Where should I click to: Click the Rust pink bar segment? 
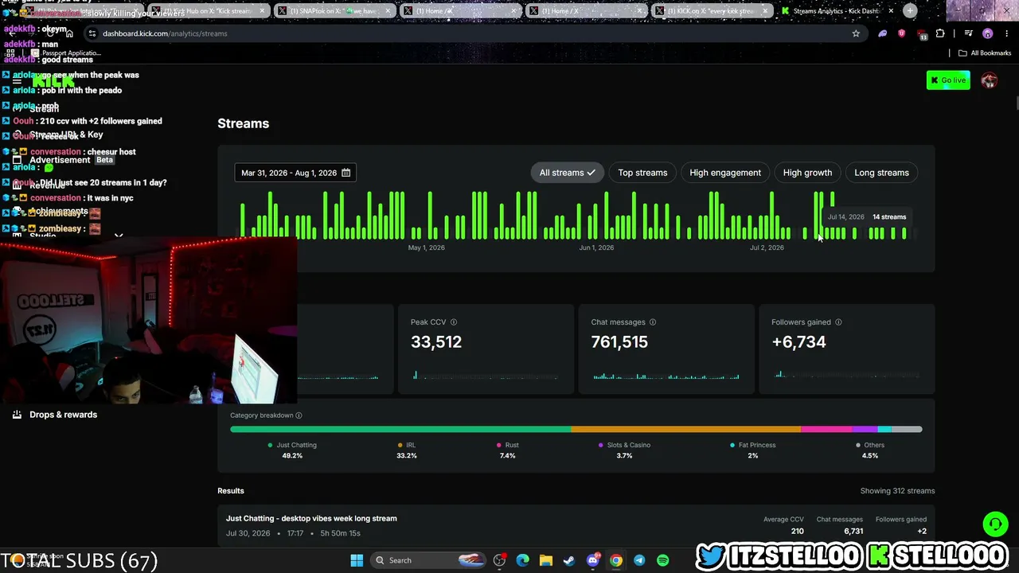[826, 430]
